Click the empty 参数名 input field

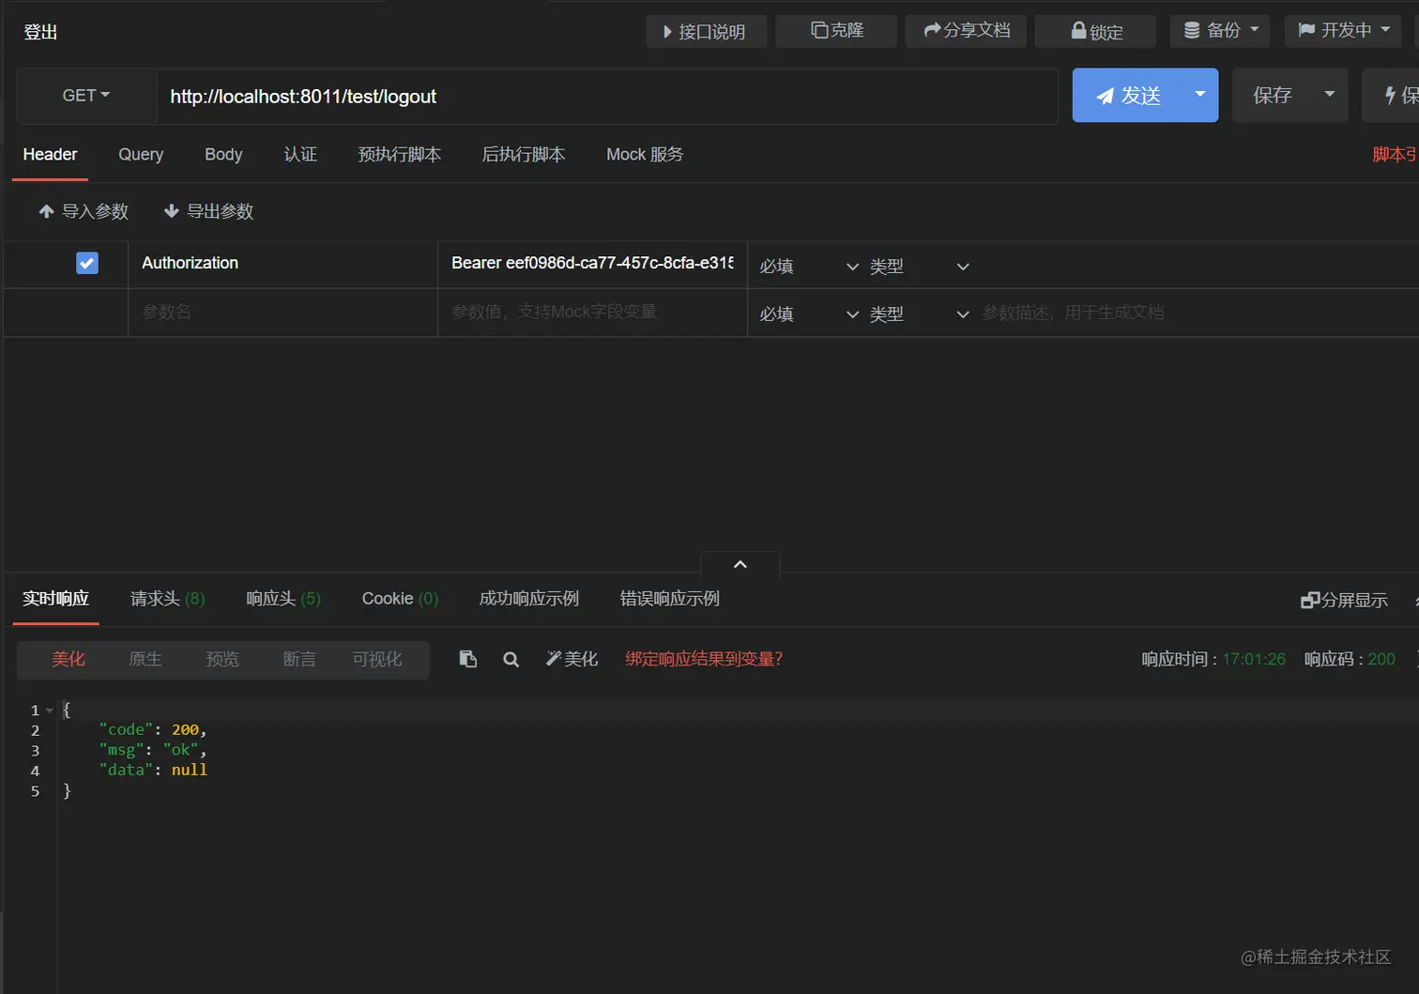click(x=282, y=312)
